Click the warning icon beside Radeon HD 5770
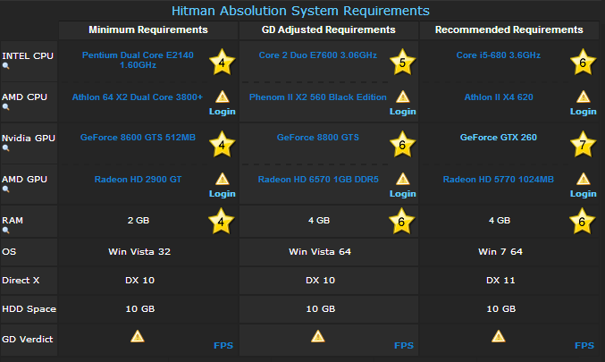Image resolution: width=605 pixels, height=362 pixels. click(584, 179)
